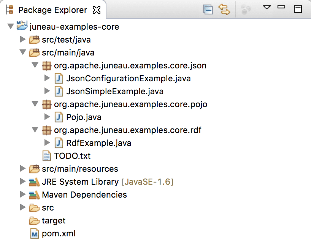Click the Pojo.java file icon
This screenshot has height=247, width=311.
click(59, 117)
